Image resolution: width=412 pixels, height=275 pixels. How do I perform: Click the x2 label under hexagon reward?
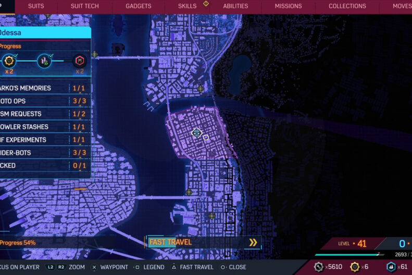[80, 71]
